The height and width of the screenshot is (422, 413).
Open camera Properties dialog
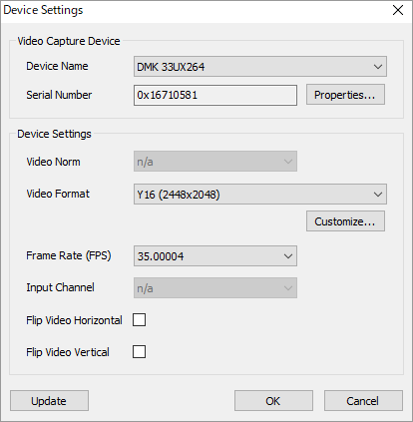pyautogui.click(x=345, y=95)
